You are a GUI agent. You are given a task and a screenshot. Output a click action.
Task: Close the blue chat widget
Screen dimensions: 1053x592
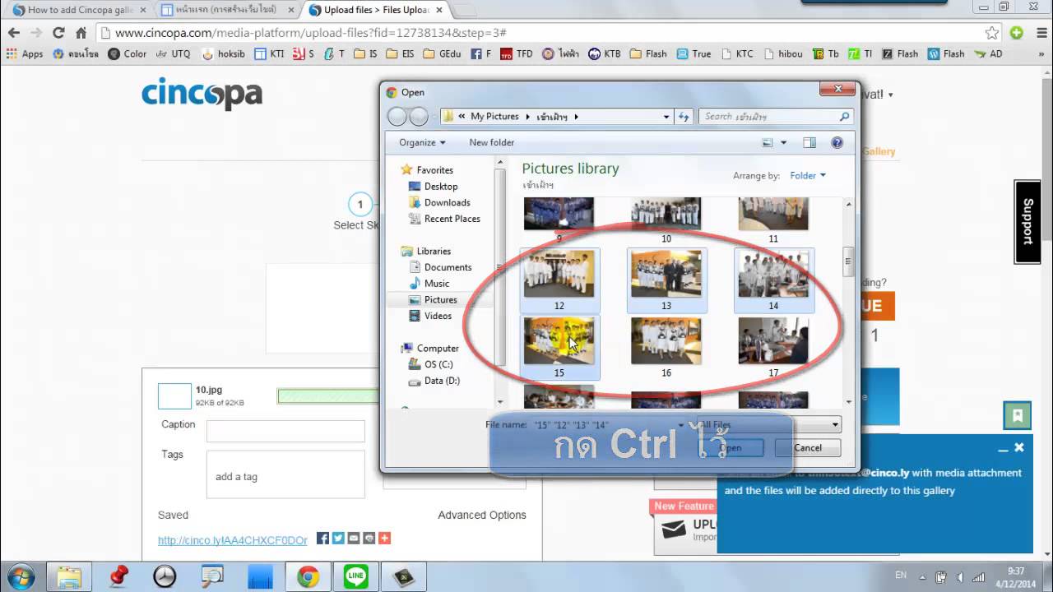[x=1019, y=448]
